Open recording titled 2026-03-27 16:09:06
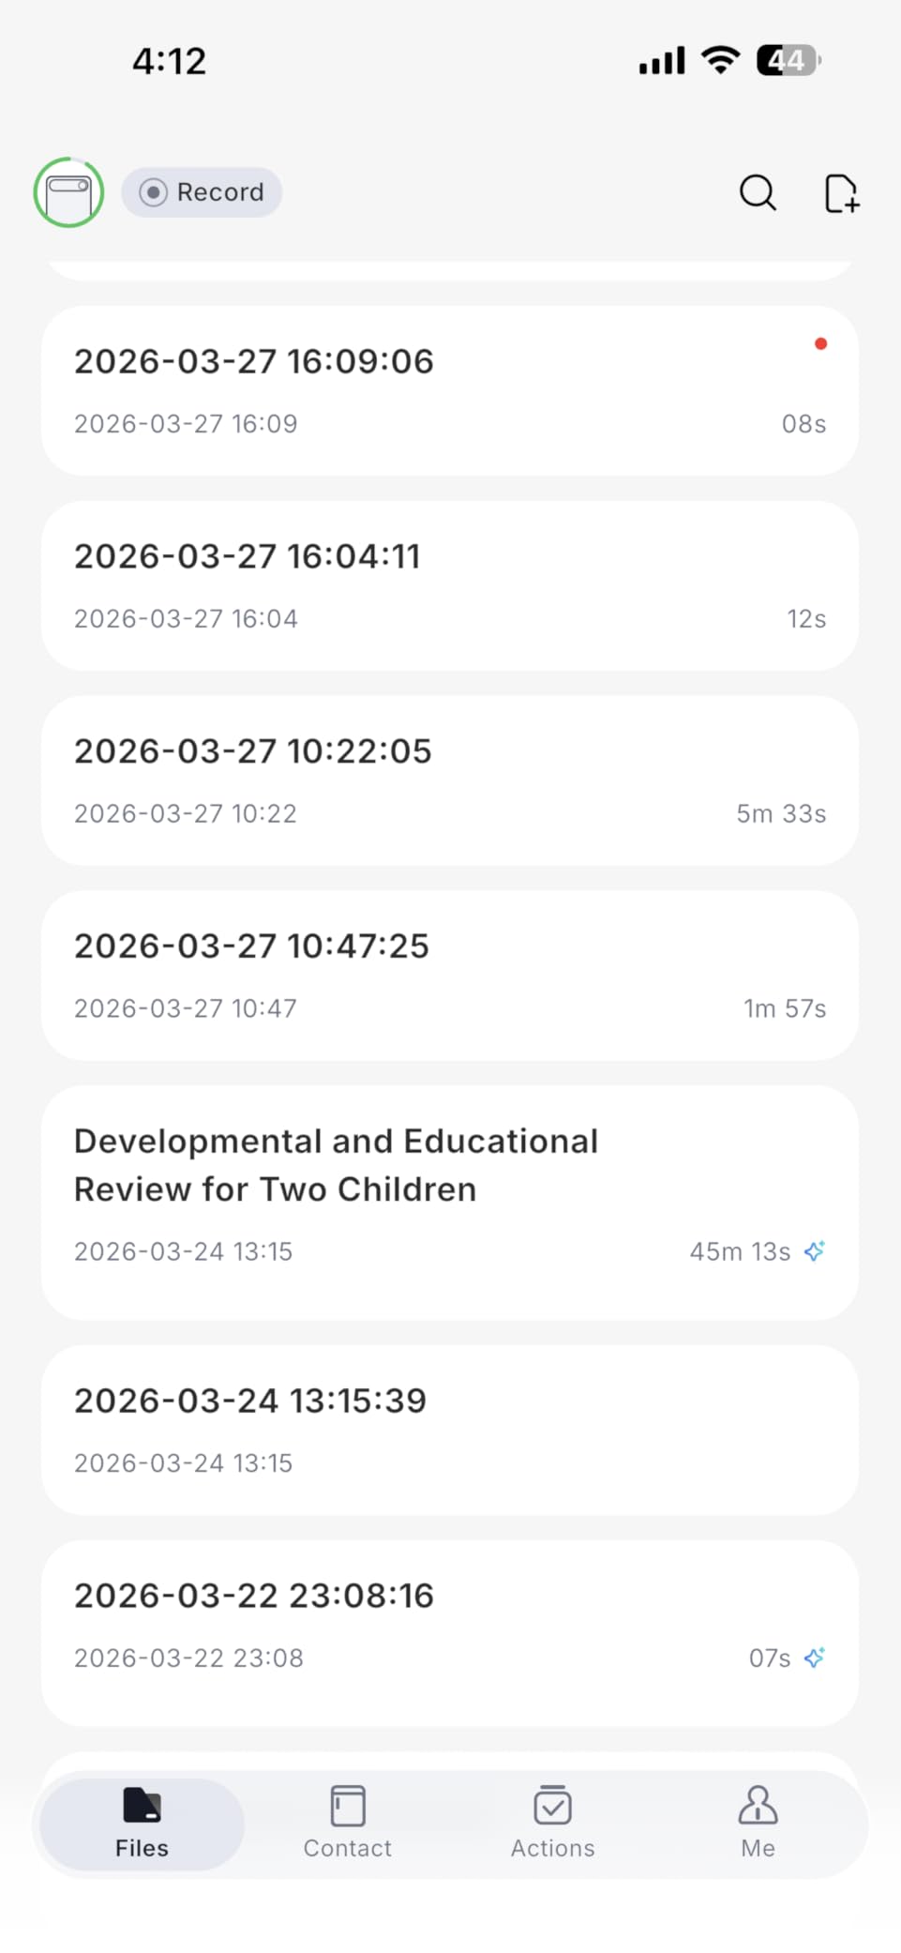The width and height of the screenshot is (901, 1953). (x=253, y=362)
